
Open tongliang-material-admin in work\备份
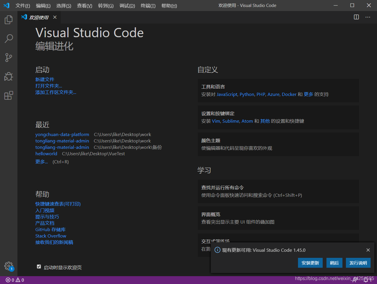point(62,147)
